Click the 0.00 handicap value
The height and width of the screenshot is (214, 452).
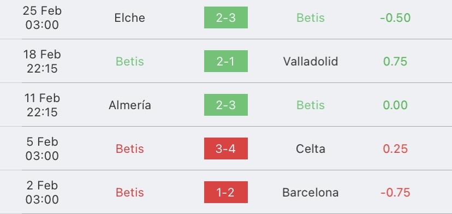tap(395, 105)
